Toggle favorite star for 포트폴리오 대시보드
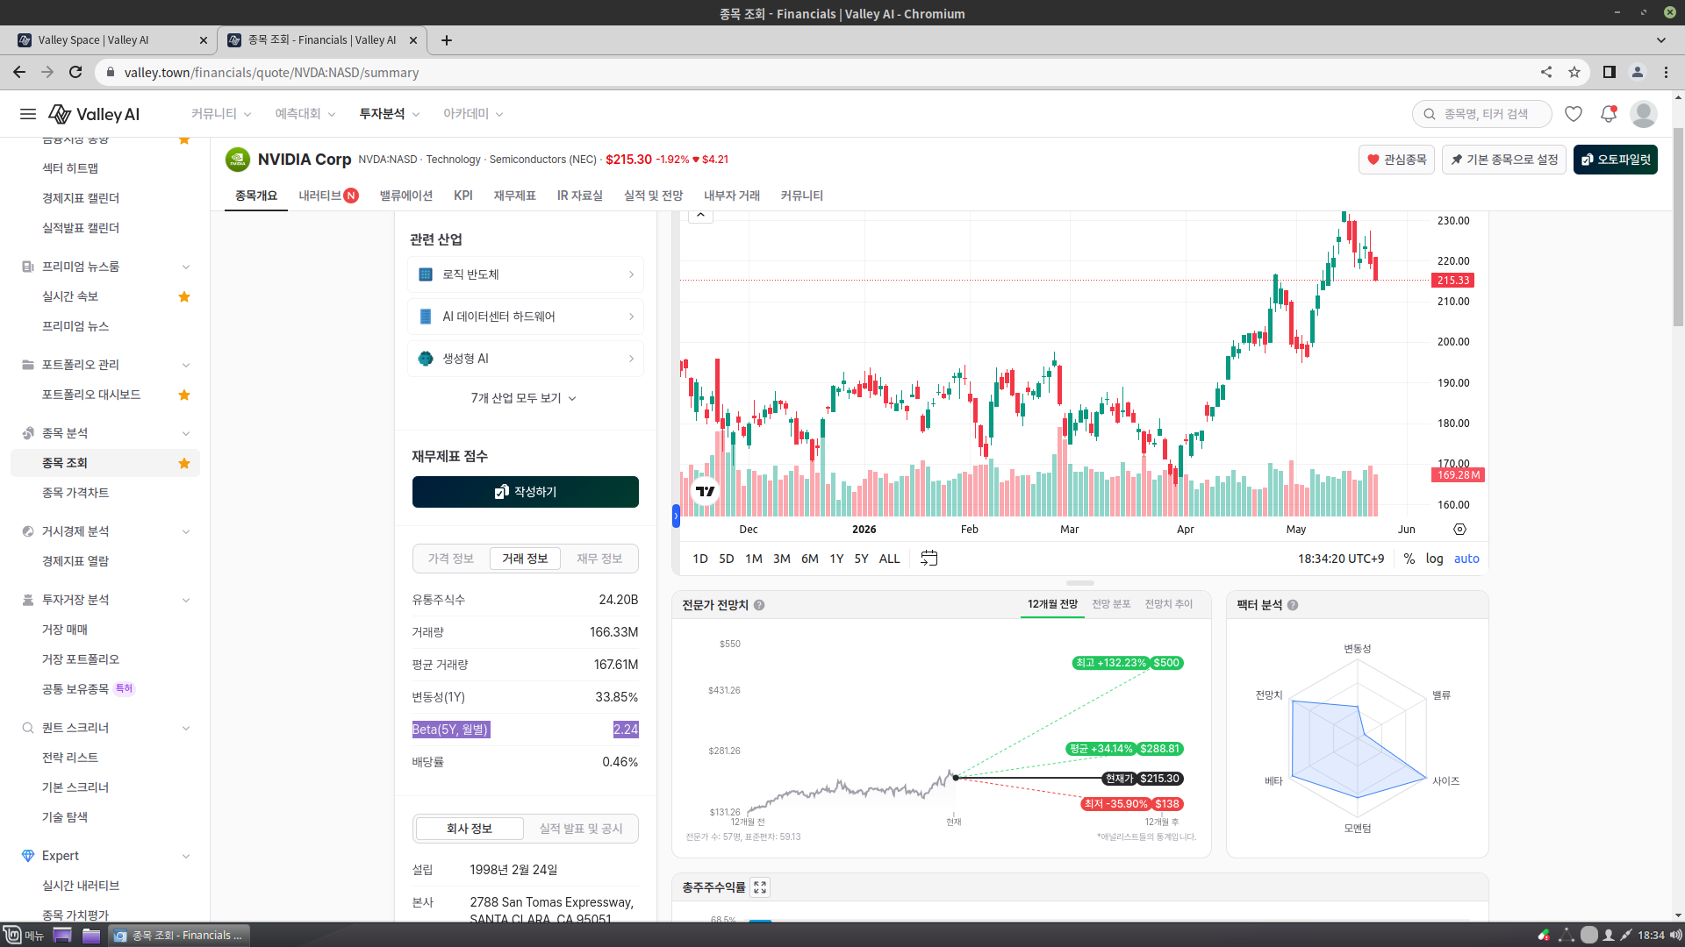 pyautogui.click(x=184, y=395)
